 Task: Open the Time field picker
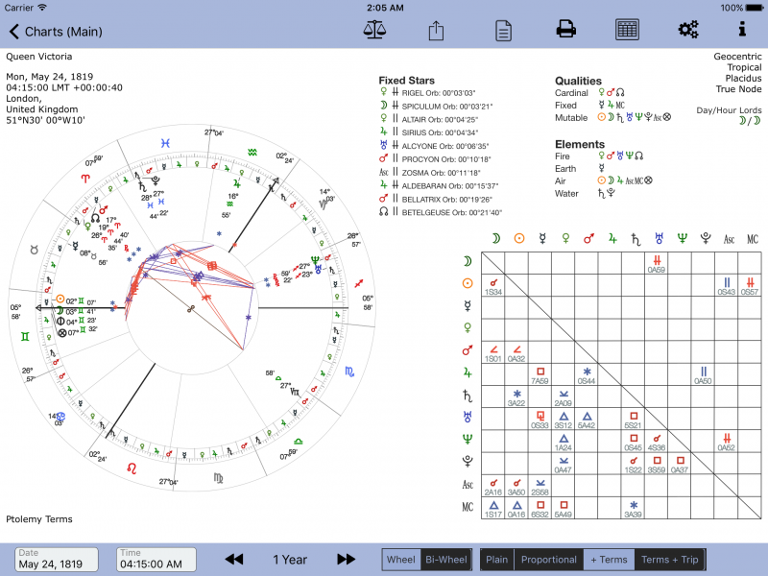click(155, 560)
